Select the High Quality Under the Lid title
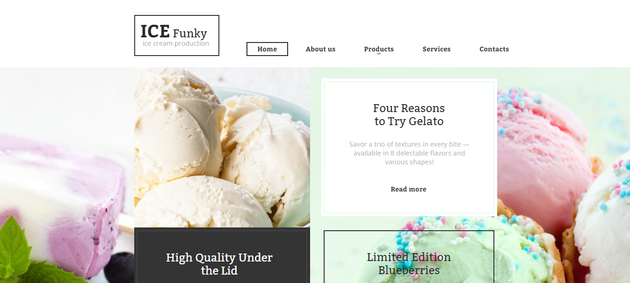630x283 pixels. (x=219, y=264)
